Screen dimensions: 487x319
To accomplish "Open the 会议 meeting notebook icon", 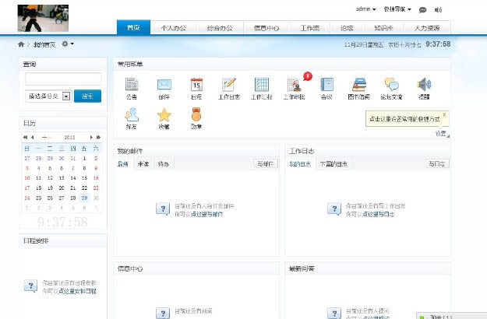I will point(326,86).
